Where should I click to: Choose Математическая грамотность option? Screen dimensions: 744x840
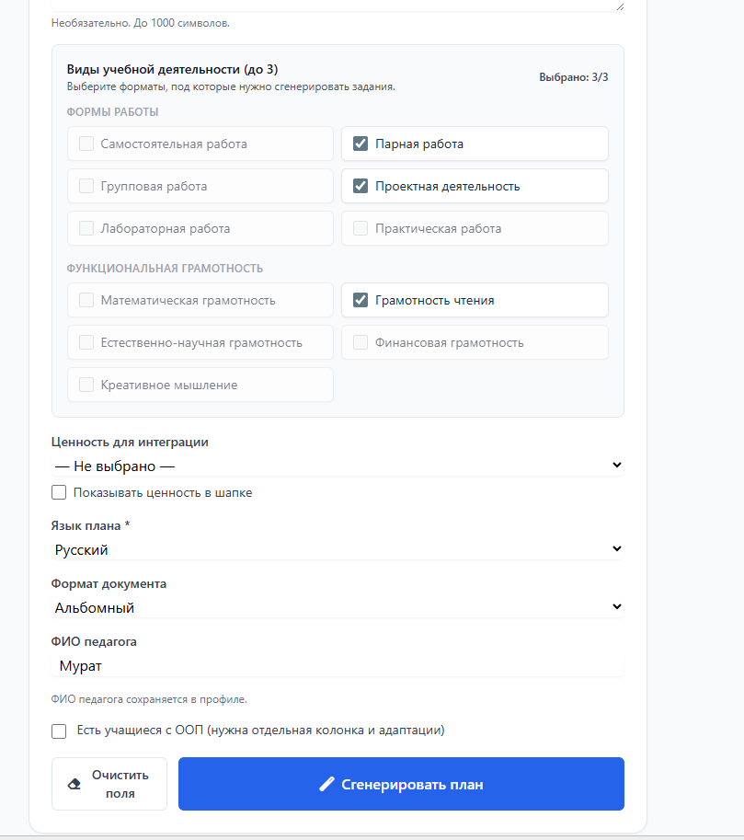[86, 300]
